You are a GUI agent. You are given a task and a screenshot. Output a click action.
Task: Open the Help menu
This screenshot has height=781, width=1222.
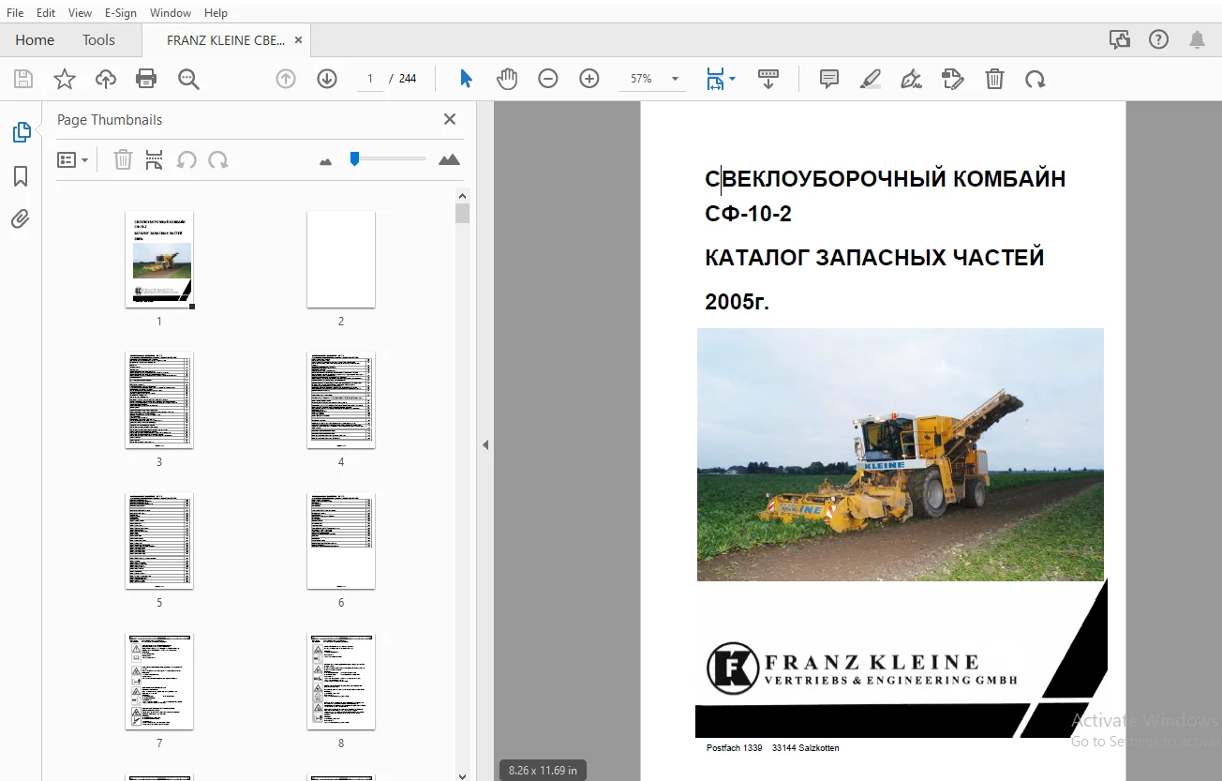pos(216,13)
